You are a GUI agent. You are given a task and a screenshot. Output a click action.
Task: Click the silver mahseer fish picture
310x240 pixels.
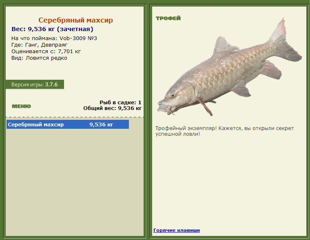229,67
